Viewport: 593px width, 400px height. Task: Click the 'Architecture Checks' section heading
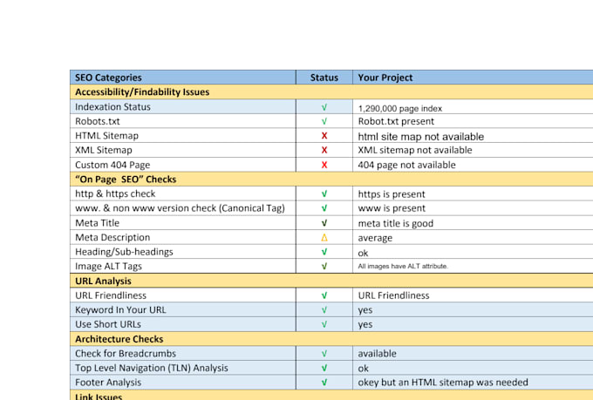pos(331,339)
